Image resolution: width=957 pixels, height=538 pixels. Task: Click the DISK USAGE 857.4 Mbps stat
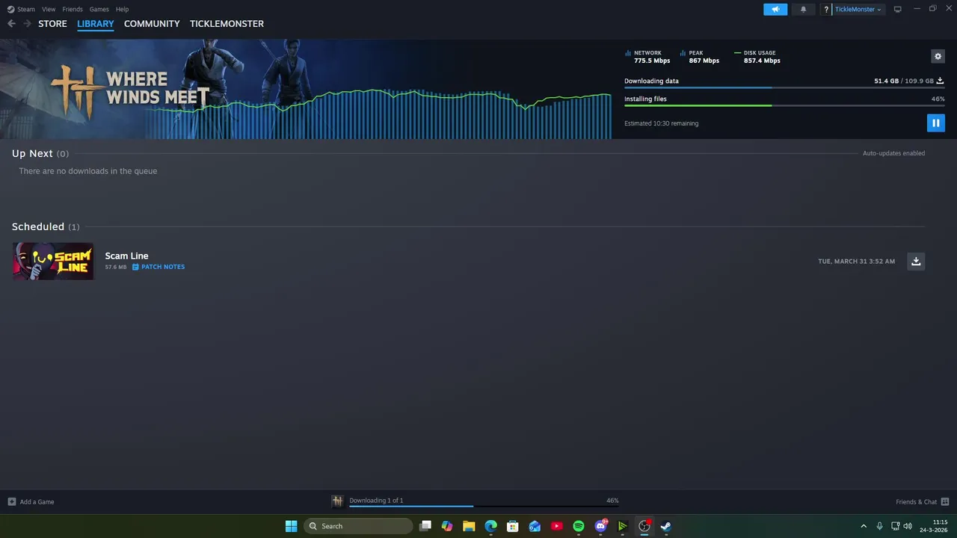[757, 57]
